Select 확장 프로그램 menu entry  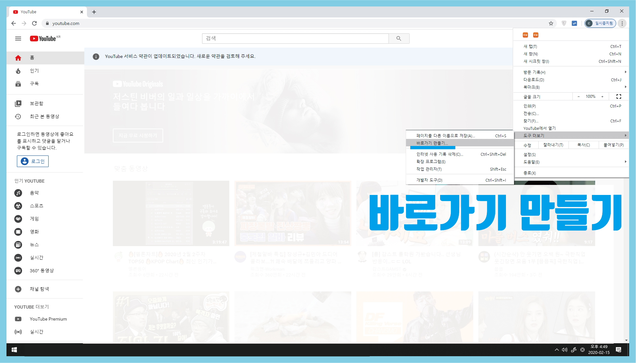click(431, 162)
